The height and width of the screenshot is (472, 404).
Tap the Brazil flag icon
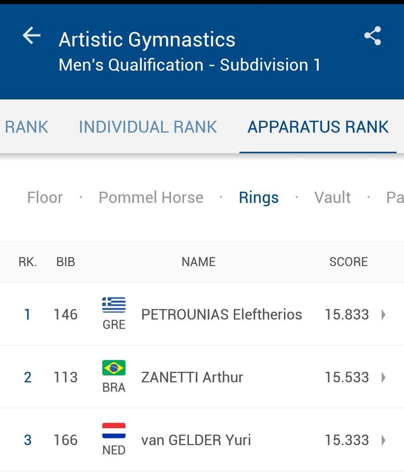point(114,367)
